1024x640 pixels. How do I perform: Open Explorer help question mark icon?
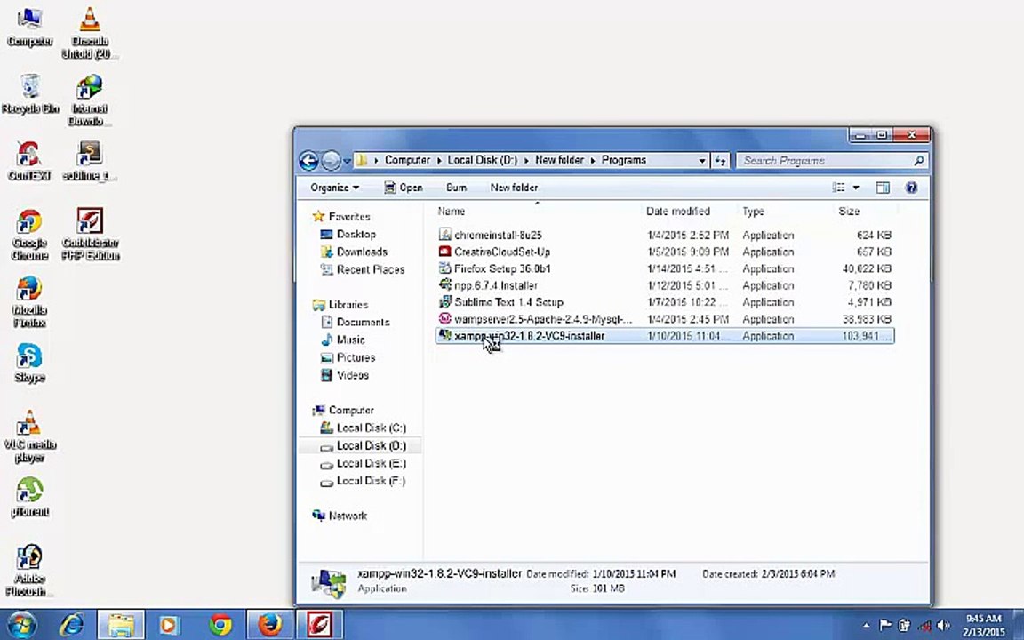click(x=911, y=188)
